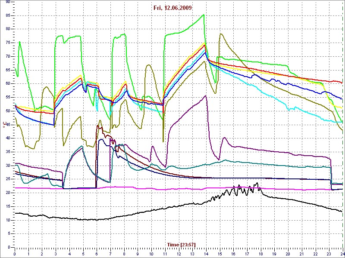This screenshot has height=258, width=345.
Task: Select the 55 label on the temperature axis
Action: [7, 97]
